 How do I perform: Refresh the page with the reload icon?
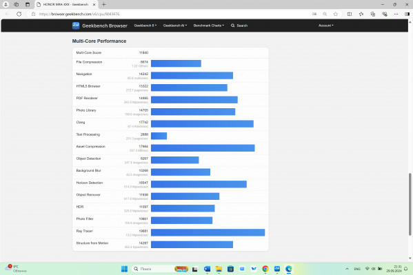[19, 14]
